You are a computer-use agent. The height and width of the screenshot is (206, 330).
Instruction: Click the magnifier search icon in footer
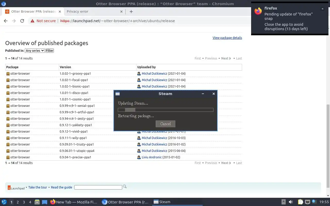coord(125,186)
